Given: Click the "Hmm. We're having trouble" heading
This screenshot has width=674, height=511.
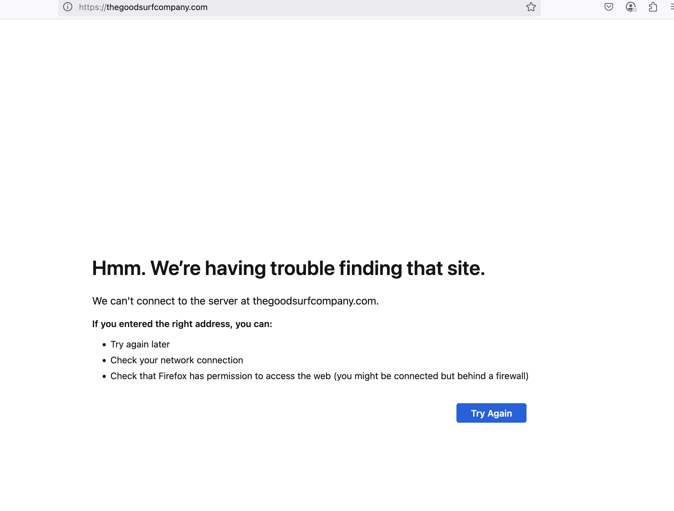Looking at the screenshot, I should 288,268.
